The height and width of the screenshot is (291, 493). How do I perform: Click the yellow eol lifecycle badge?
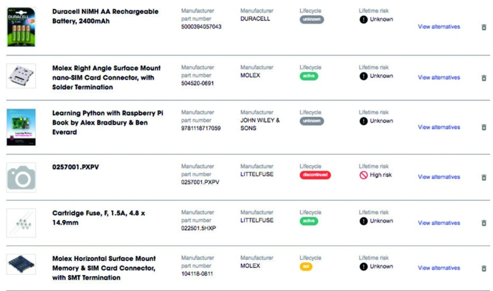click(306, 266)
